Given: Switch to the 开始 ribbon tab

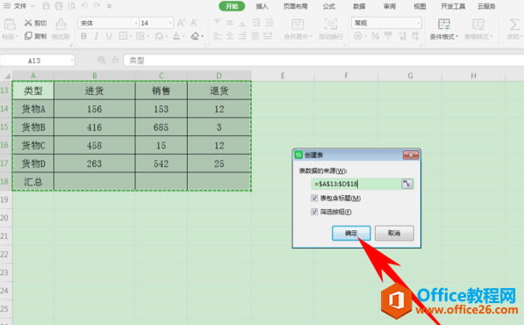Looking at the screenshot, I should [x=232, y=6].
